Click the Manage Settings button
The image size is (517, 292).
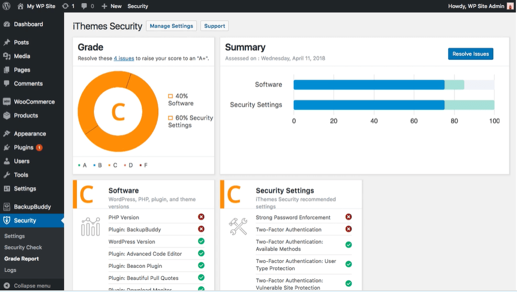[x=171, y=26]
